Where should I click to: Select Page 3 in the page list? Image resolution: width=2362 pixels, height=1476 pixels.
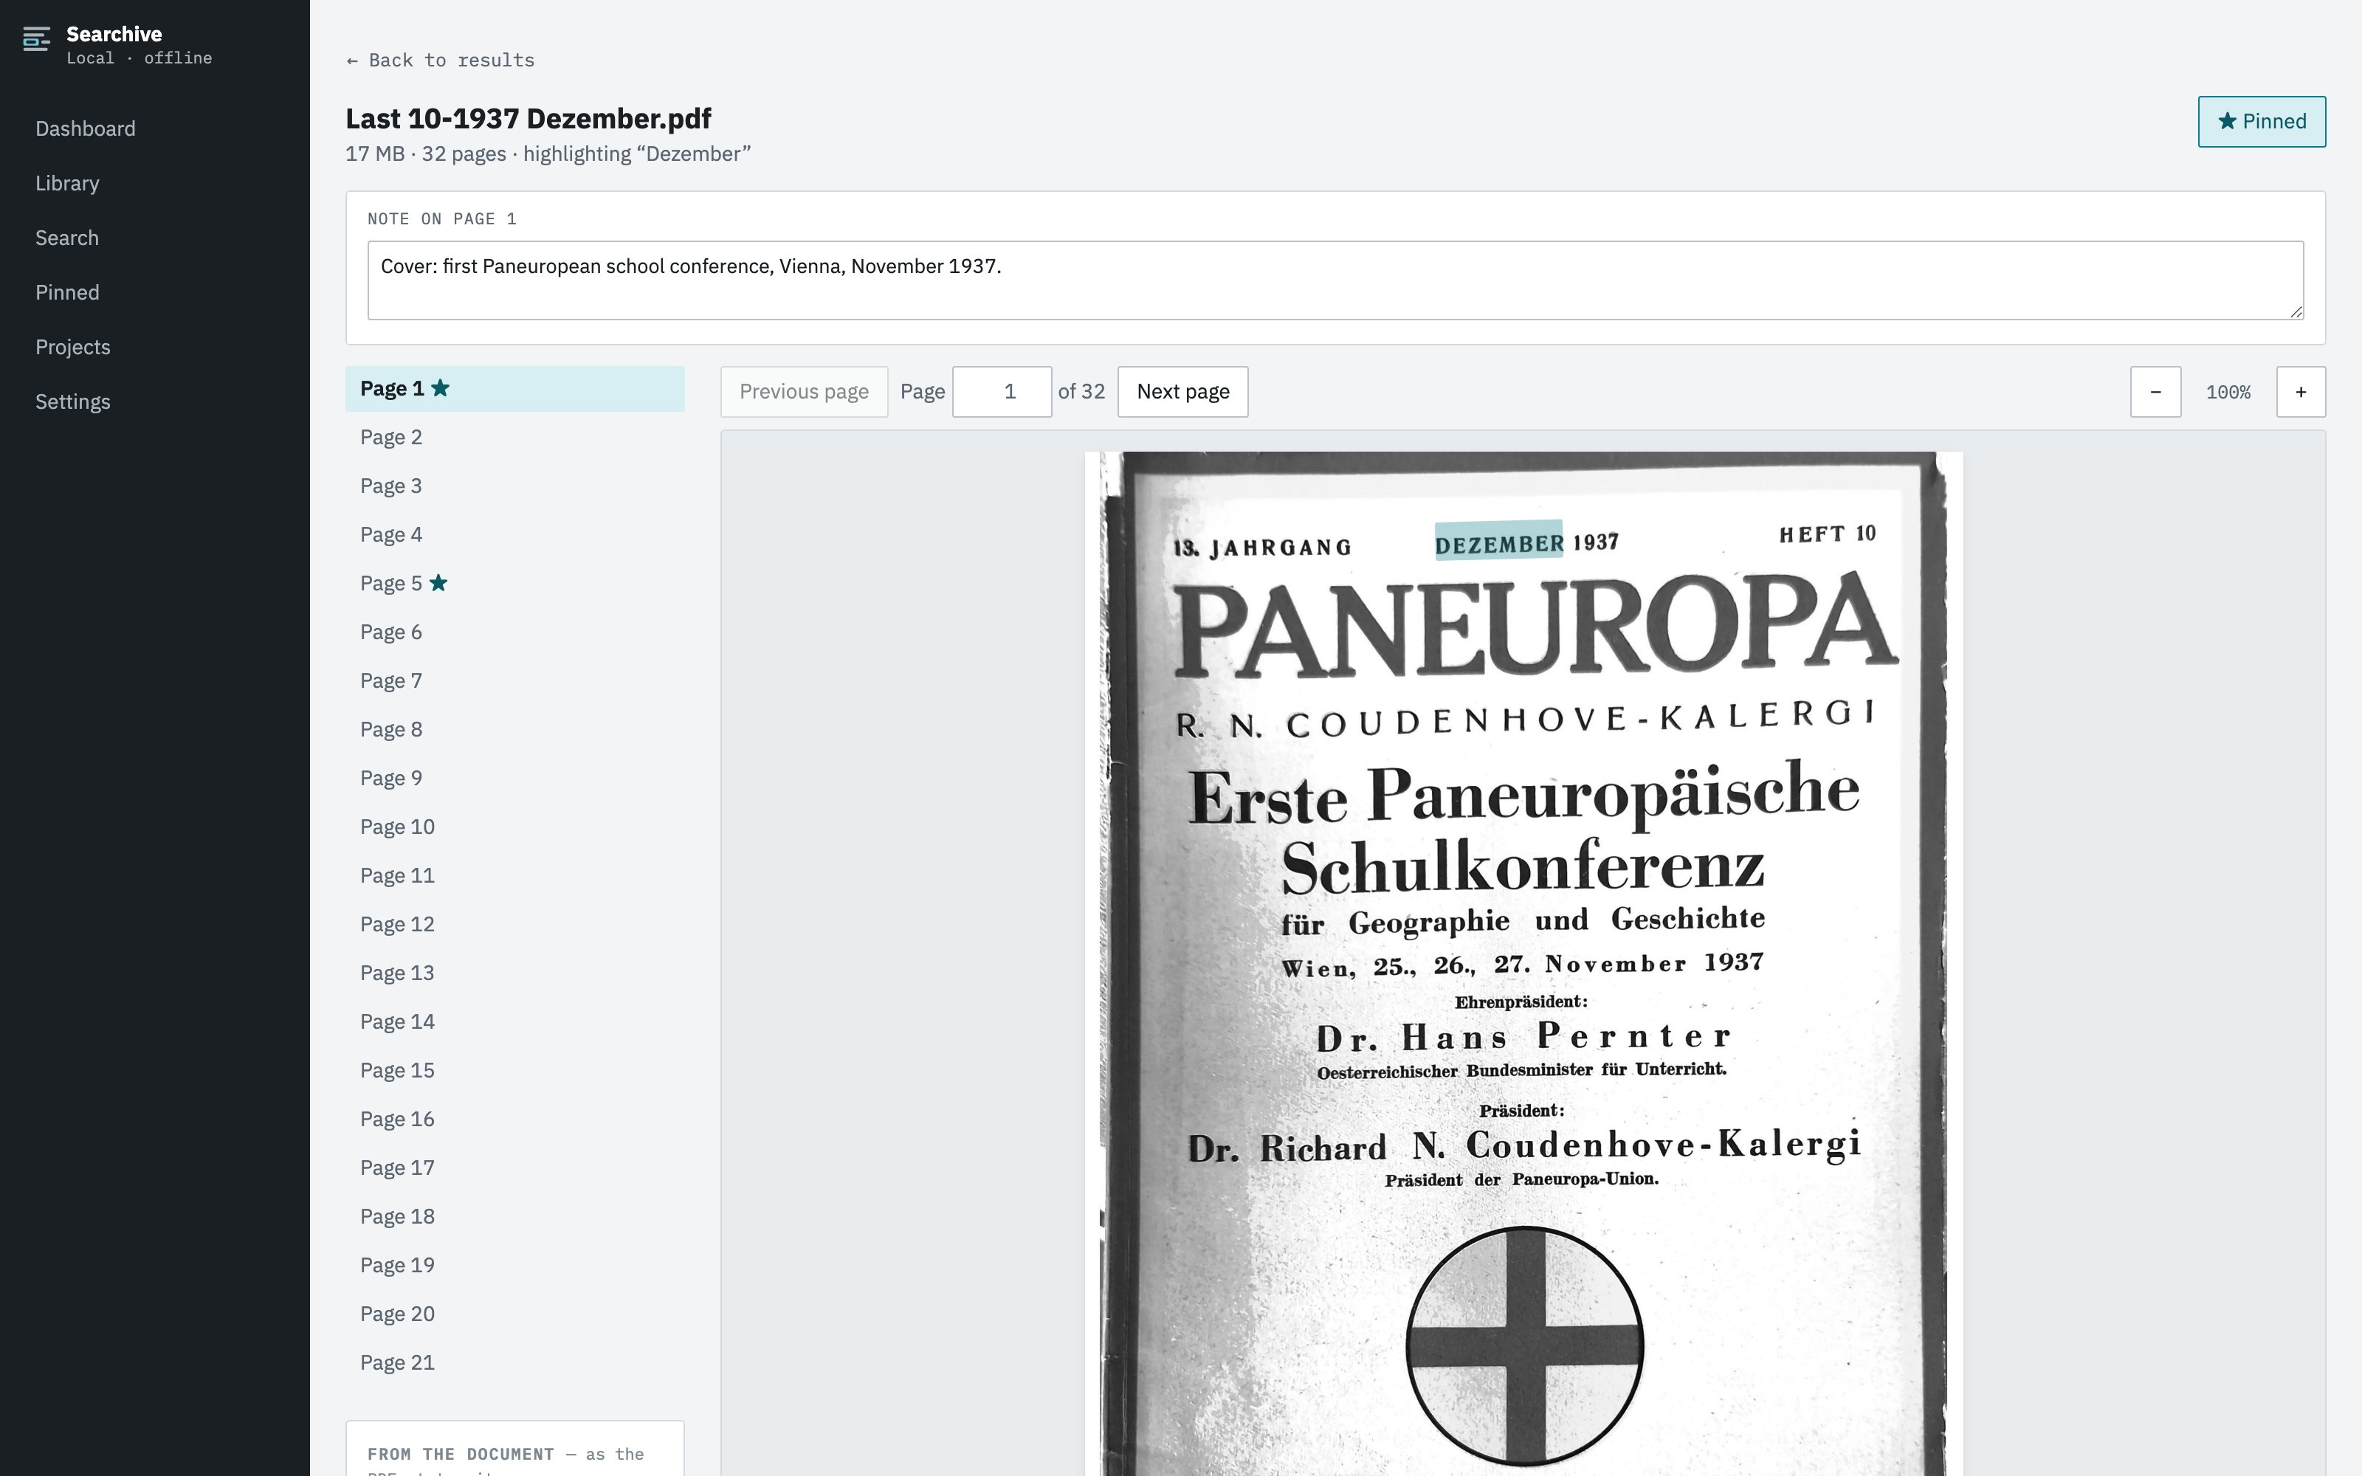coord(514,486)
